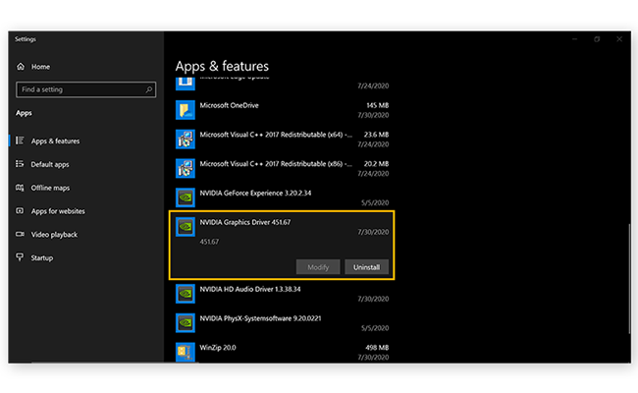
Task: Maximize the Settings window
Action: pyautogui.click(x=597, y=39)
